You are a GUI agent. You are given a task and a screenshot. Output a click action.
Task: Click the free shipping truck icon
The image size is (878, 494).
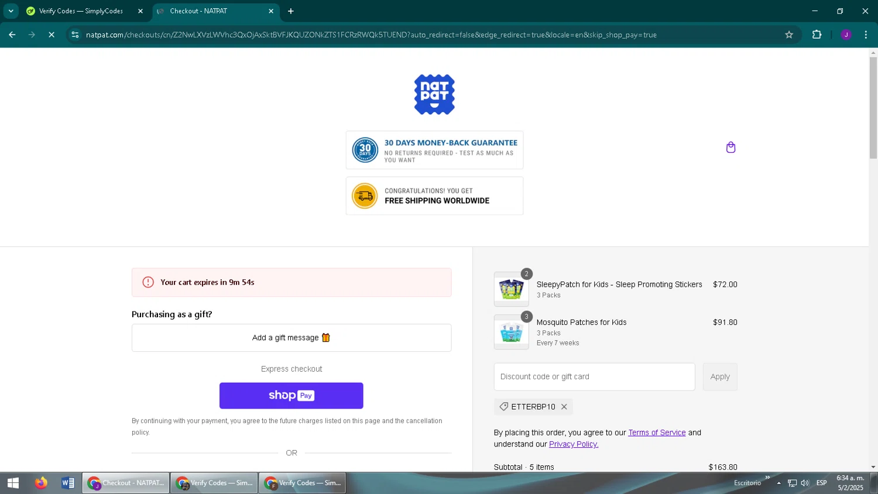tap(365, 196)
